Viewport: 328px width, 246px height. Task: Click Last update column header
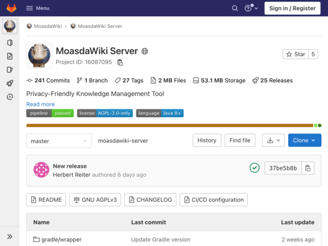(x=298, y=222)
